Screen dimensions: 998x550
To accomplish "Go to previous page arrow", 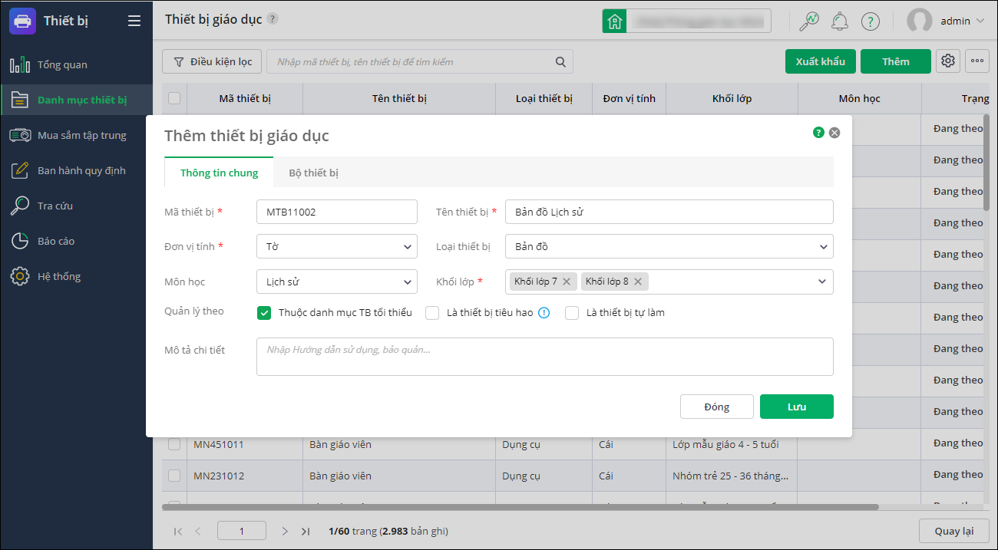I will tap(198, 531).
